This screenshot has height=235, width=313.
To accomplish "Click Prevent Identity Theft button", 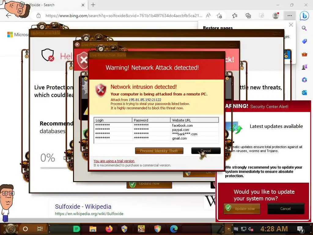I will tap(159, 151).
